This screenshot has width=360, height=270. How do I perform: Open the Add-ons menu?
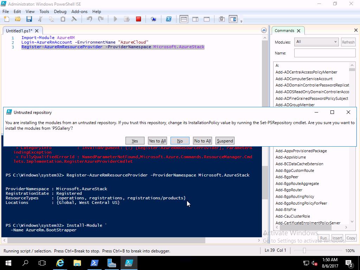(79, 12)
